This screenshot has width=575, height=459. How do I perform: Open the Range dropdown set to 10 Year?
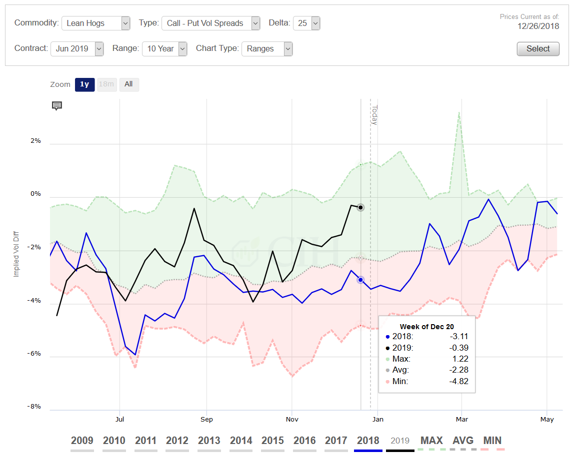164,48
